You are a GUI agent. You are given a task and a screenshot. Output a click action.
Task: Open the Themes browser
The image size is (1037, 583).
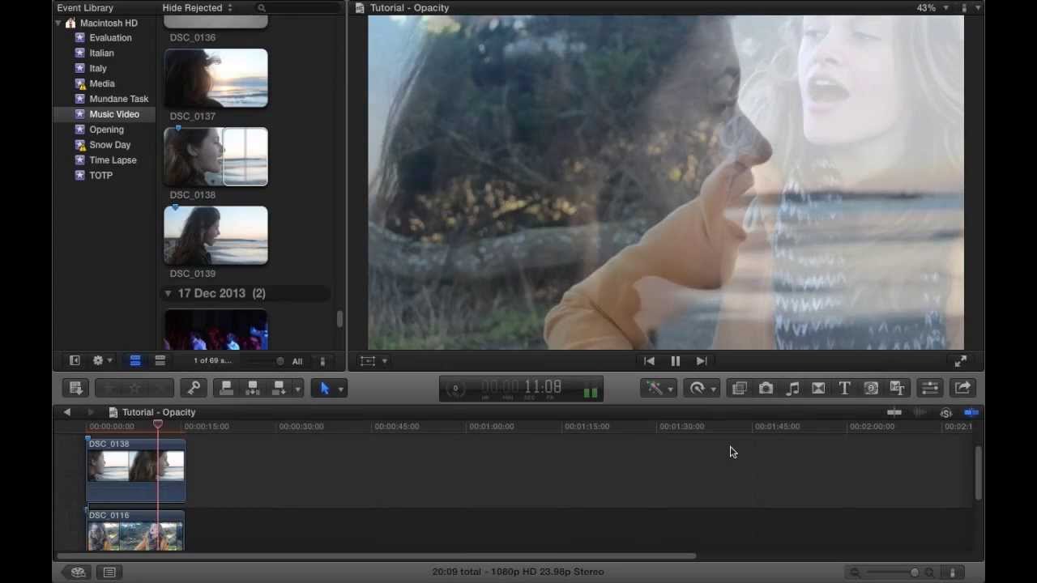coord(897,389)
